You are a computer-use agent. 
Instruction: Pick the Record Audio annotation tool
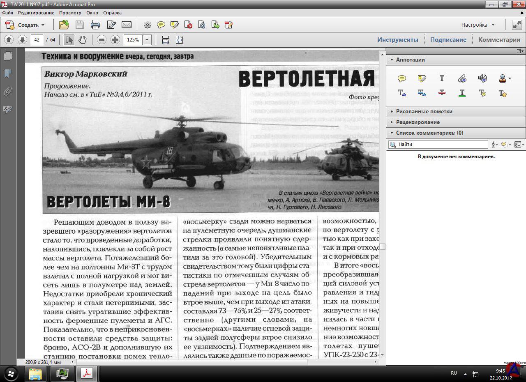click(x=482, y=78)
